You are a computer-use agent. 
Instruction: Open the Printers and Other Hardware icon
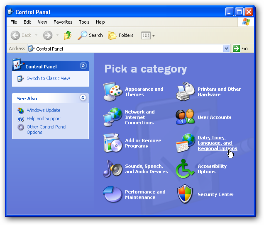pos(186,92)
